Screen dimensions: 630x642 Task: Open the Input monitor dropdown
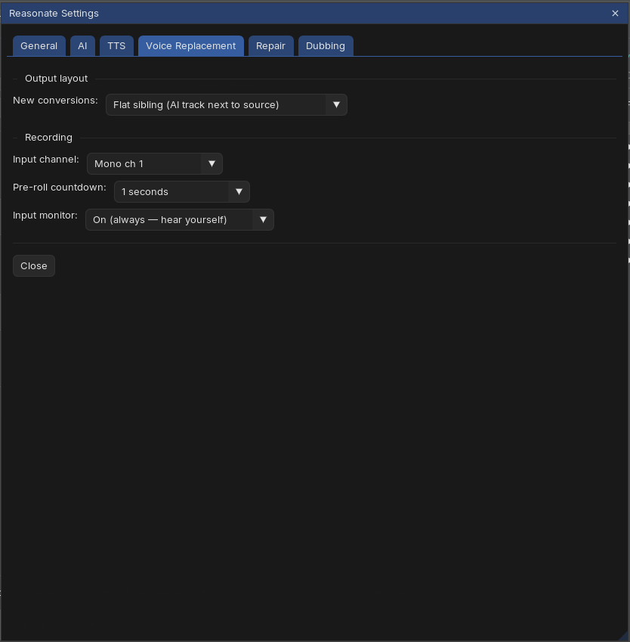coord(180,220)
